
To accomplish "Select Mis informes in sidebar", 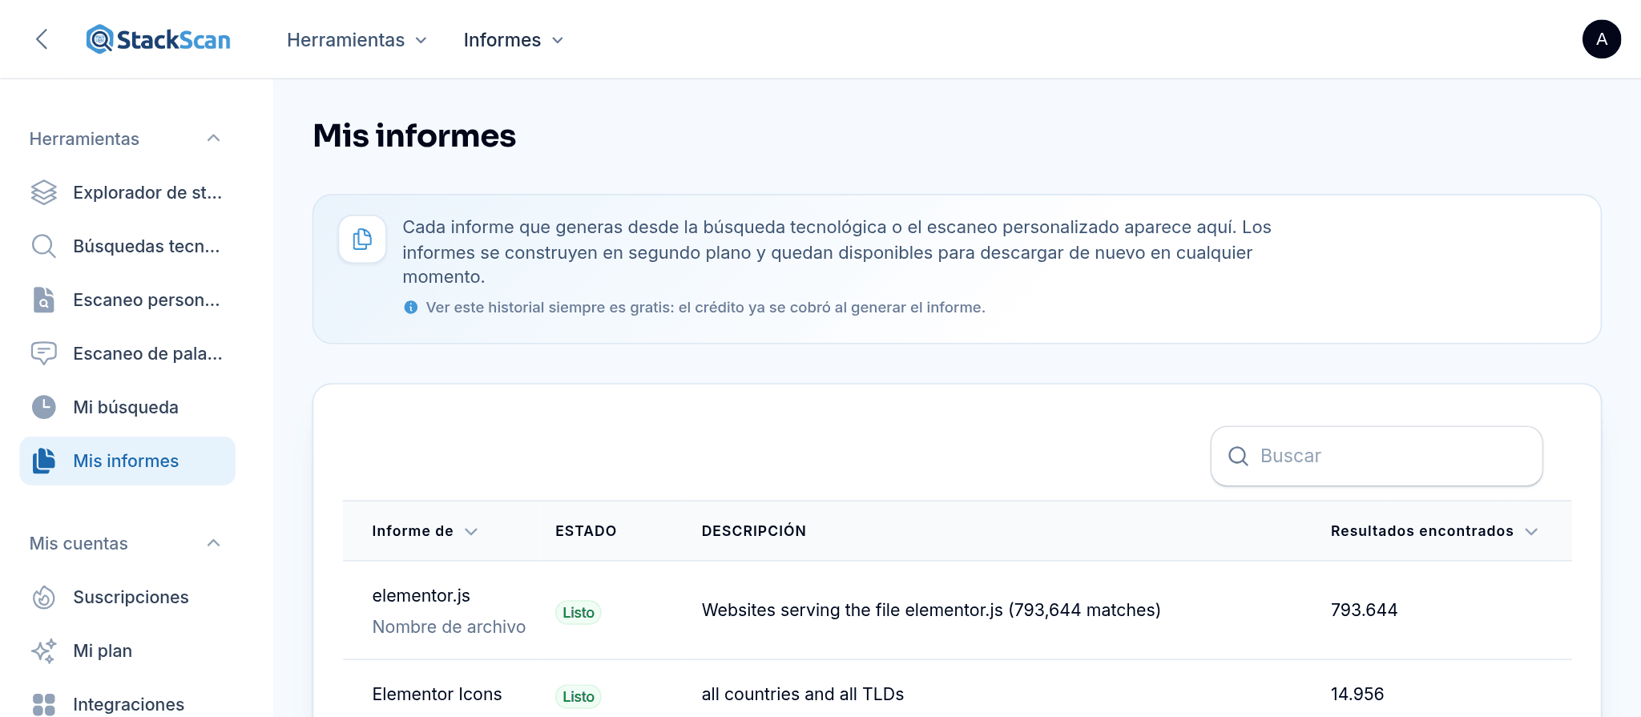I will pos(127,461).
